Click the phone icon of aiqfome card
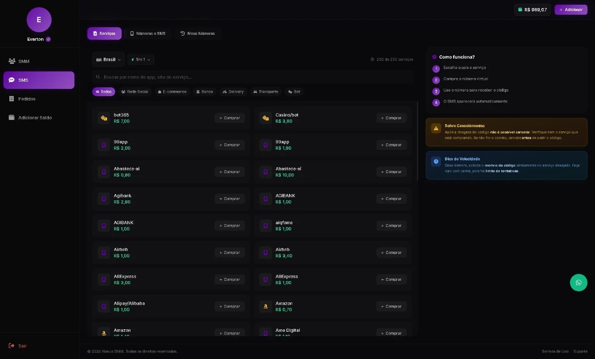 pyautogui.click(x=266, y=225)
